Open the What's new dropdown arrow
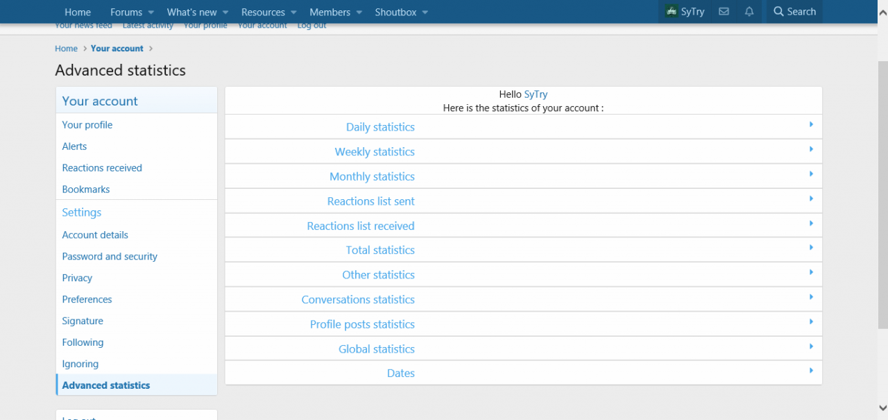The image size is (888, 420). tap(225, 12)
